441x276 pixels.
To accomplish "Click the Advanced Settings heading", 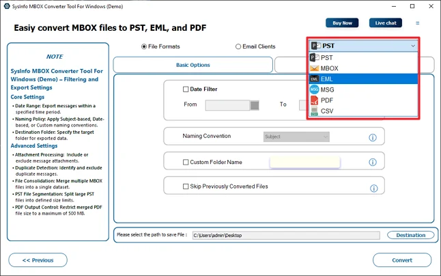I will [x=34, y=146].
